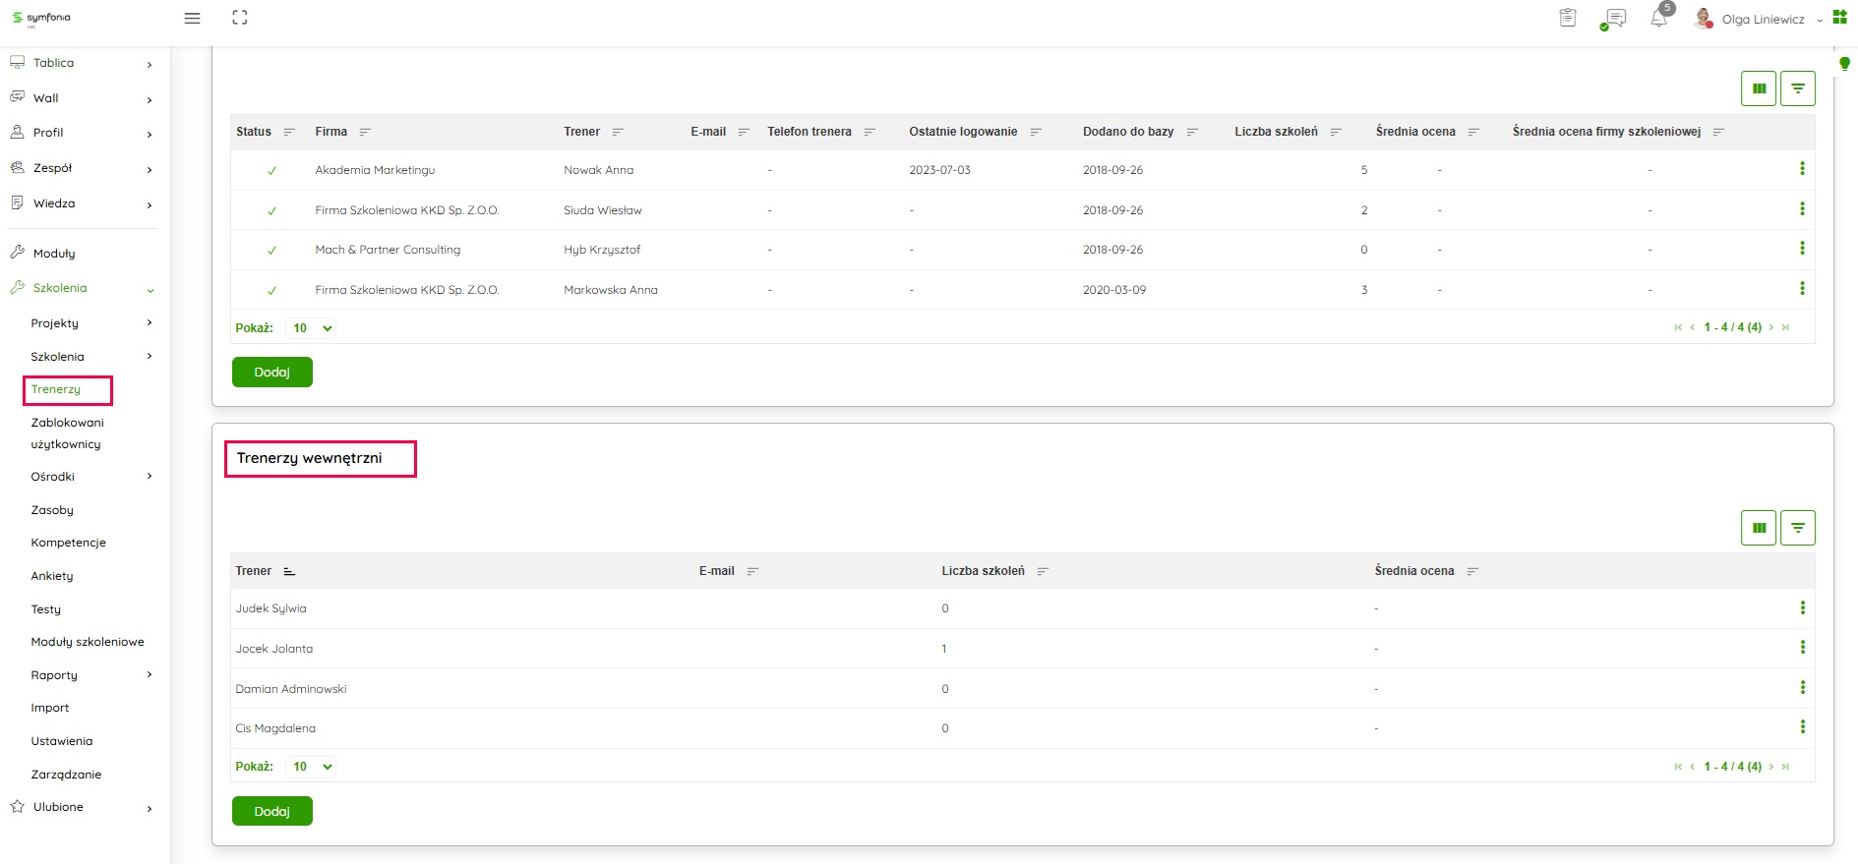Screen dimensions: 1858x864
Task: Open row actions menu for Jocek Jolanta
Action: 1802,648
